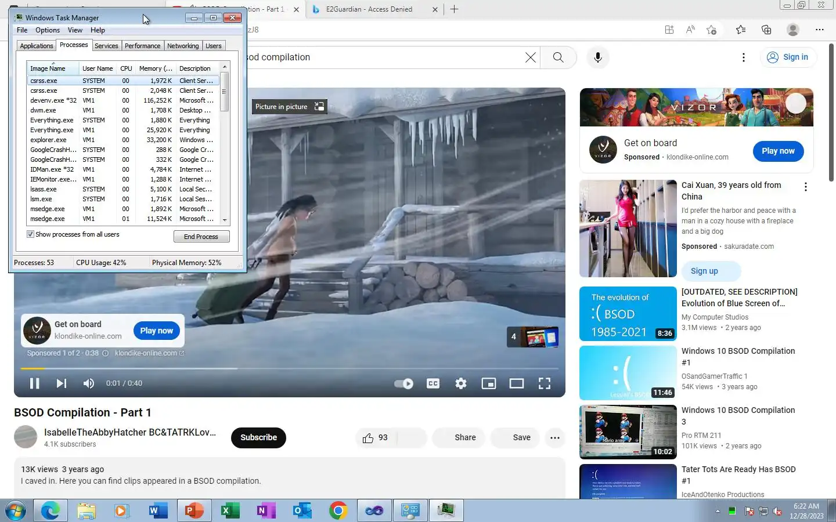Open a new browser tab
This screenshot has width=836, height=522.
point(455,9)
